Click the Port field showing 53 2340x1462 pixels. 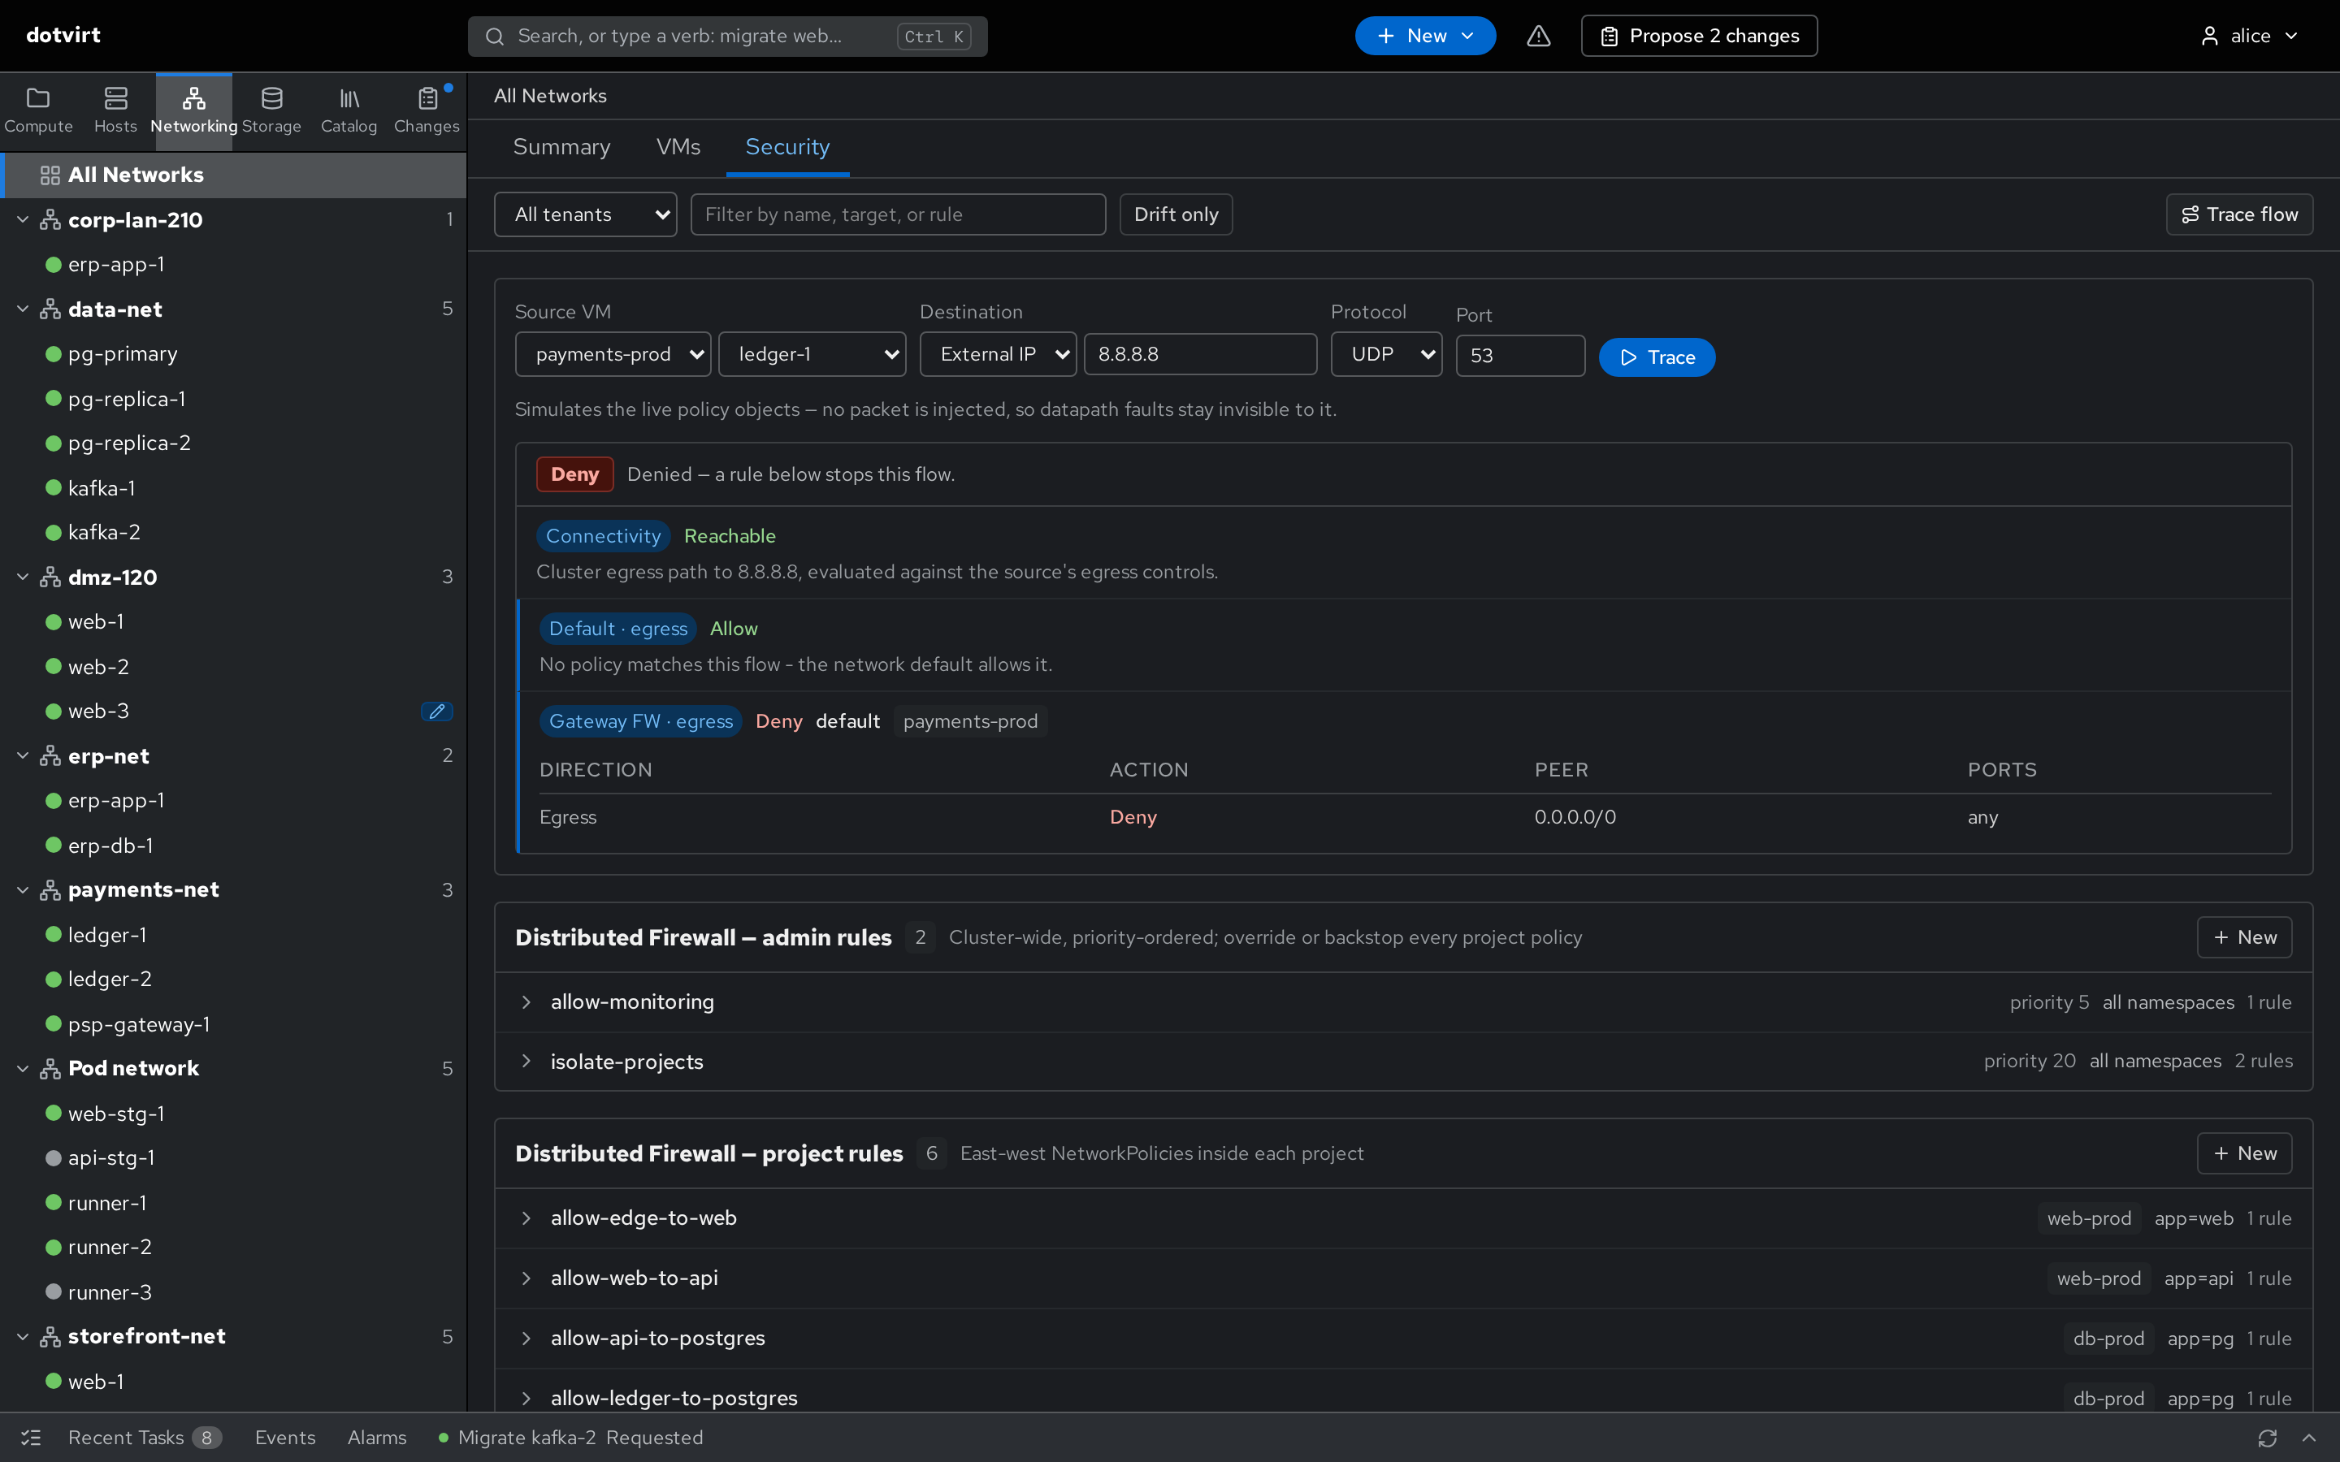point(1520,356)
